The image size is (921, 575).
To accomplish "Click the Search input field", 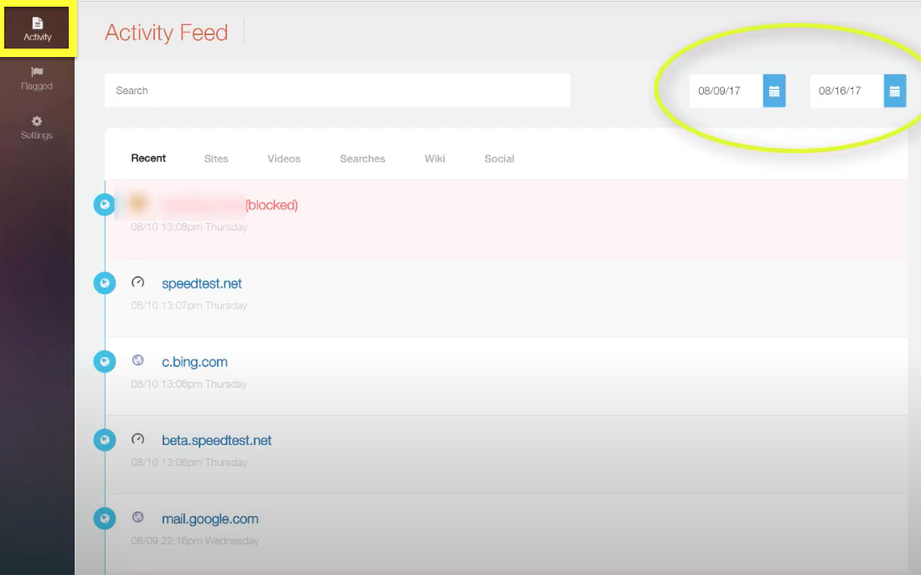I will point(337,91).
